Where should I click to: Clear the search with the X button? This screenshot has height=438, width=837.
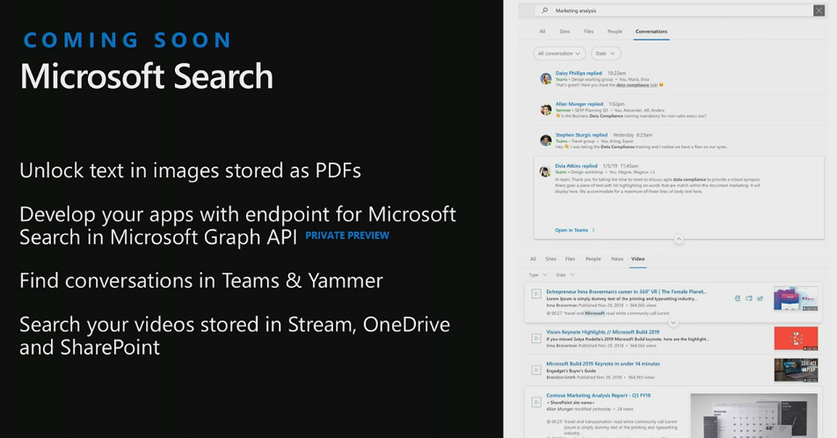coord(819,11)
